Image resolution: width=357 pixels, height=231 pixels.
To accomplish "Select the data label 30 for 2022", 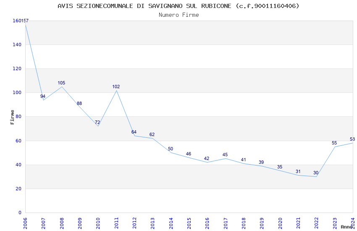I will pos(316,173).
